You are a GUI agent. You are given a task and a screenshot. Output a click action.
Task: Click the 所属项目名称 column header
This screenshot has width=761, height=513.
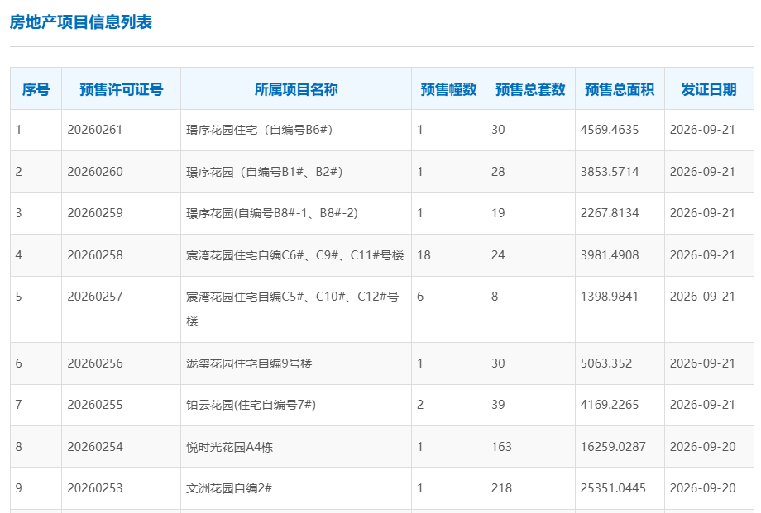(296, 89)
